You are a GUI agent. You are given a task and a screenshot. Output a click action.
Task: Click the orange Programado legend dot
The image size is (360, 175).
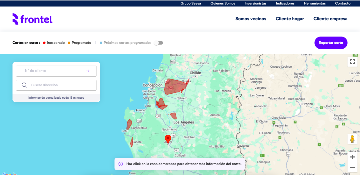tap(69, 43)
